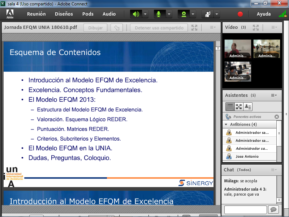Open Chat pod options menu
Viewport: 289px width, 217px height.
click(x=274, y=170)
